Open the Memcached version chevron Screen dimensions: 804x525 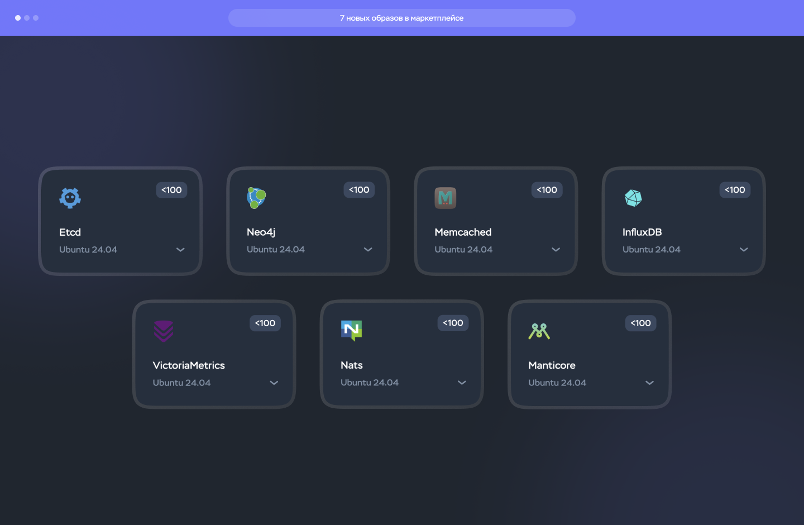tap(556, 250)
